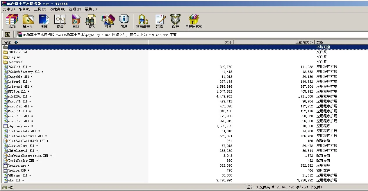Click the 解压到 (Extract To) icon

click(28, 21)
